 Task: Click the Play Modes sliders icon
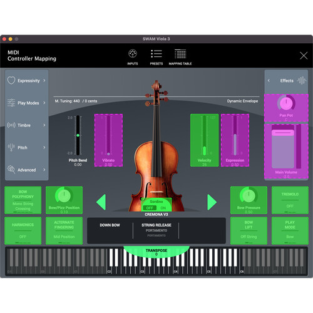[x=11, y=103]
